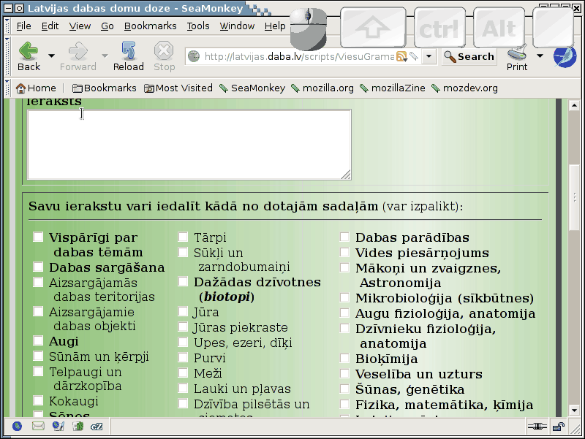585x439 pixels.
Task: Click the tag icon in URL bar
Action: (414, 57)
